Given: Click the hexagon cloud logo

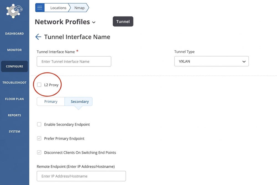Looking at the screenshot, I should (14, 11).
